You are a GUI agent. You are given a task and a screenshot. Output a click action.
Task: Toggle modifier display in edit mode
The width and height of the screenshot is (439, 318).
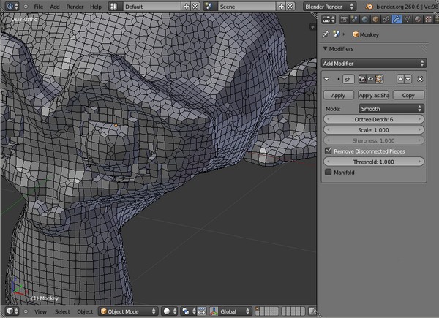[x=379, y=79]
